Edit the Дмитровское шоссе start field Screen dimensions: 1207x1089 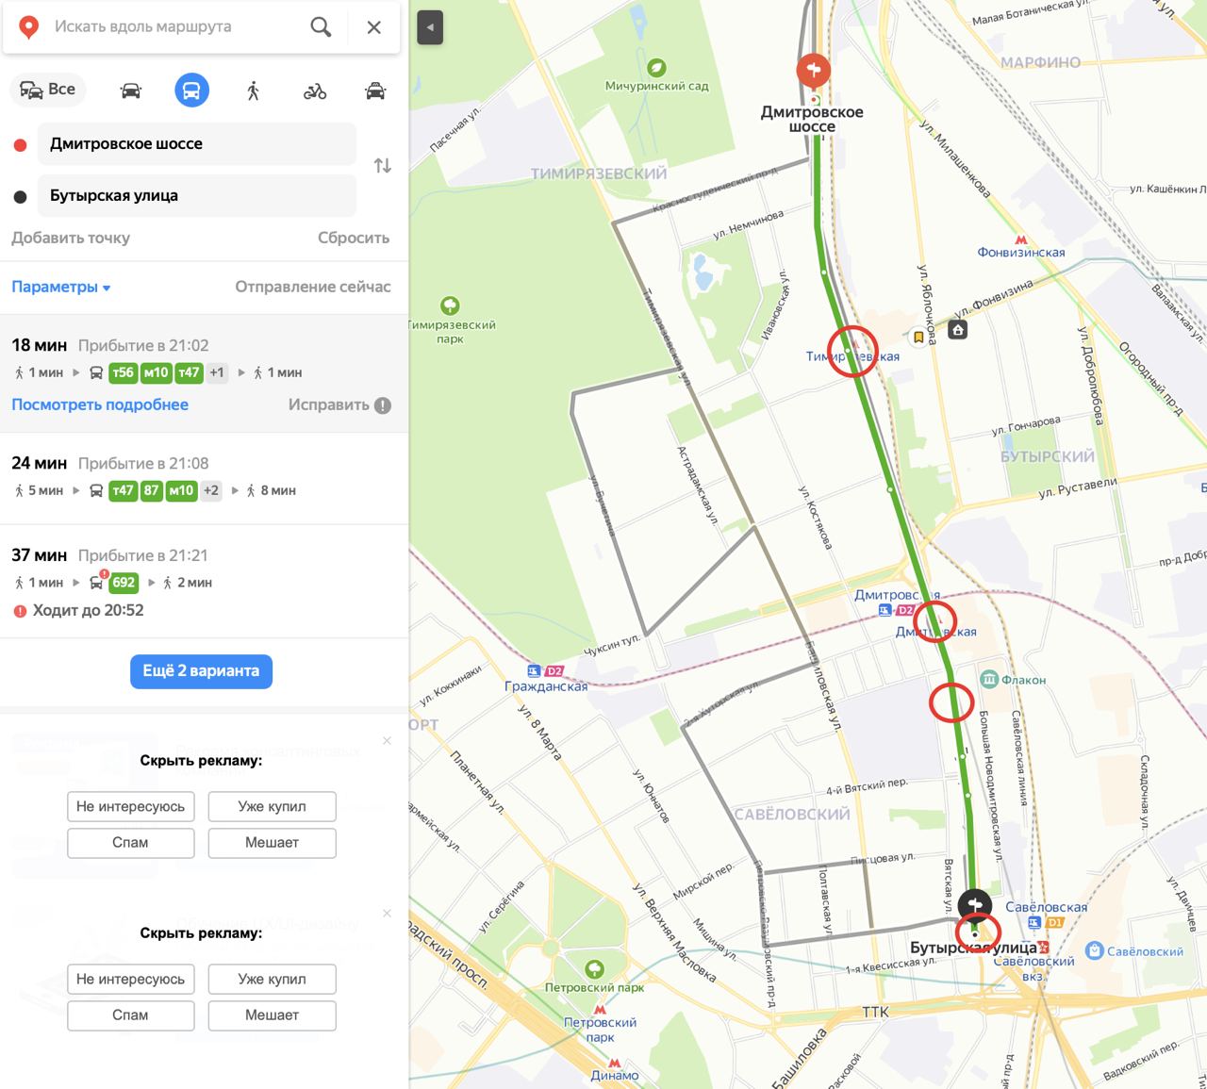tap(197, 143)
